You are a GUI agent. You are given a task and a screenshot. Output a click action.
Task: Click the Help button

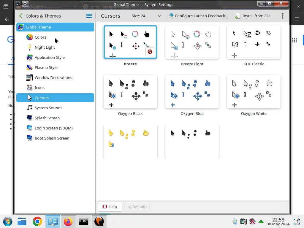pos(110,207)
